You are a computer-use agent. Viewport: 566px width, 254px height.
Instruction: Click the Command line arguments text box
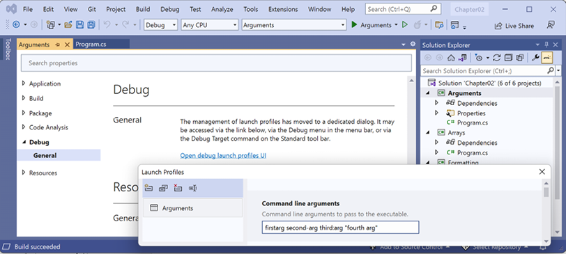pyautogui.click(x=340, y=228)
